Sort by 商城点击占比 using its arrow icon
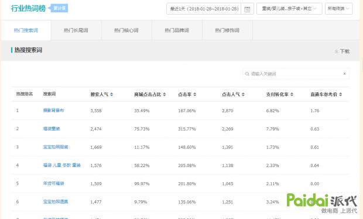Screen dimensions: 363x219 (165, 95)
